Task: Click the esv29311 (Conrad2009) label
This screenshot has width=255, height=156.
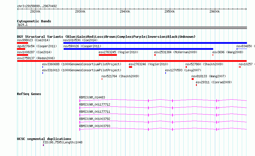Action: pyautogui.click(x=214, y=82)
